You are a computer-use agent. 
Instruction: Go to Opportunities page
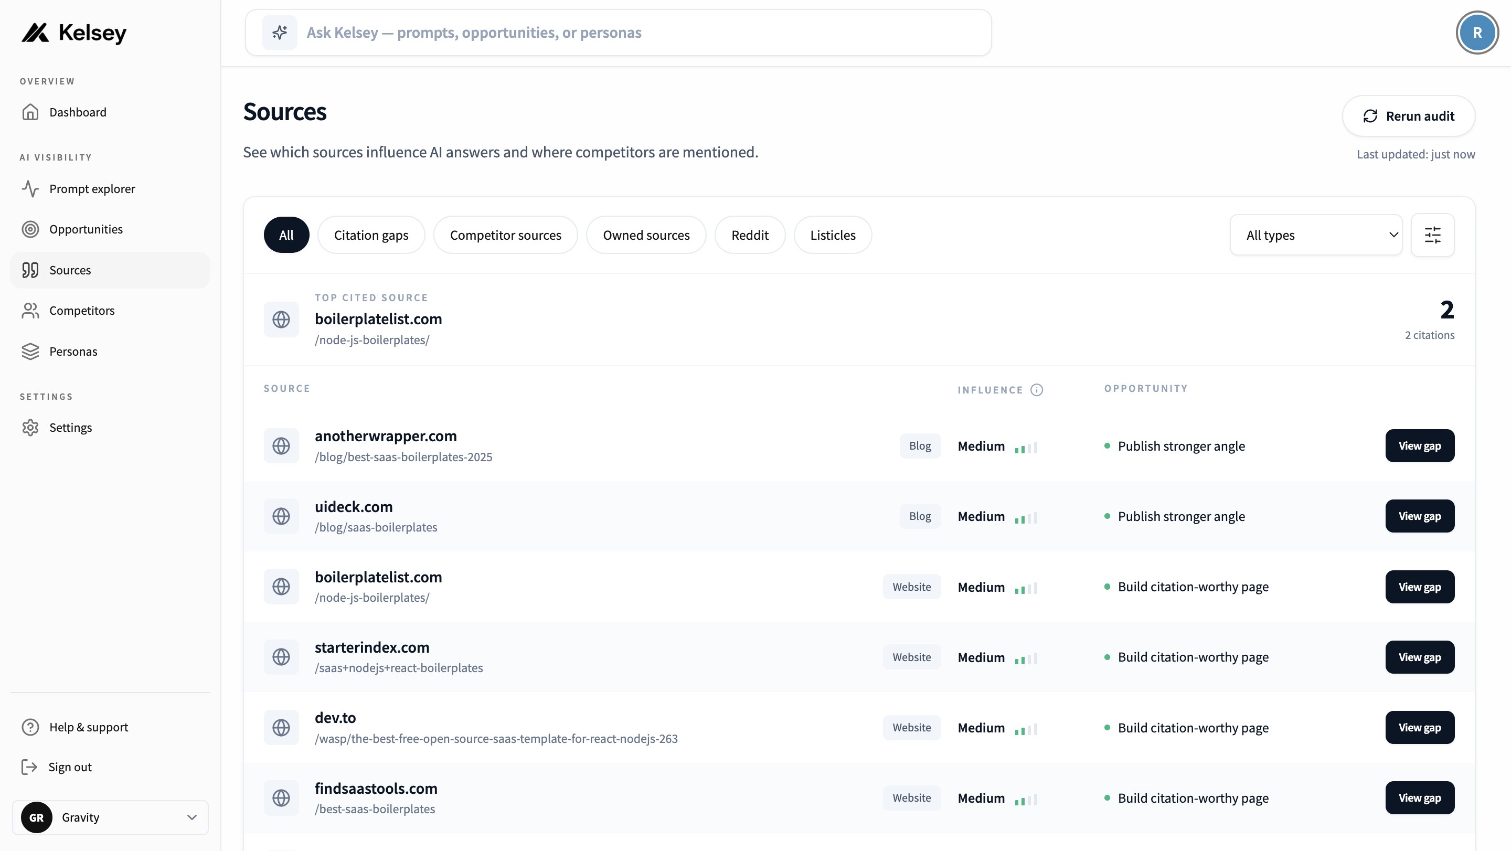110,229
